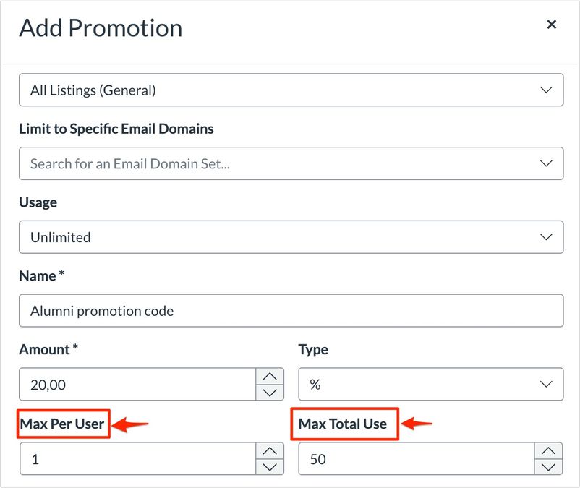Click the chevron in the Email Domain dropdown
The height and width of the screenshot is (488, 580).
click(547, 164)
